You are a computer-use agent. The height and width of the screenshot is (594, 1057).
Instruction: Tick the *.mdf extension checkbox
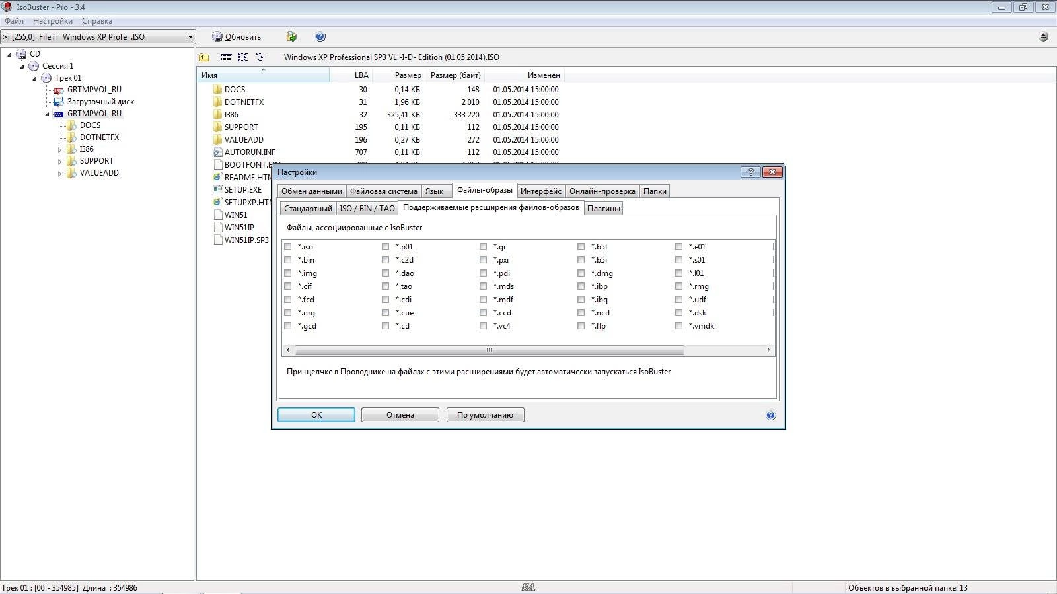[483, 300]
